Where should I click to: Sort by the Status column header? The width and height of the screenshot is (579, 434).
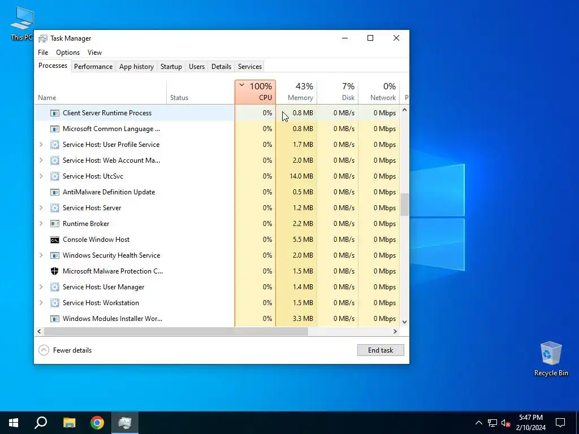pos(201,92)
